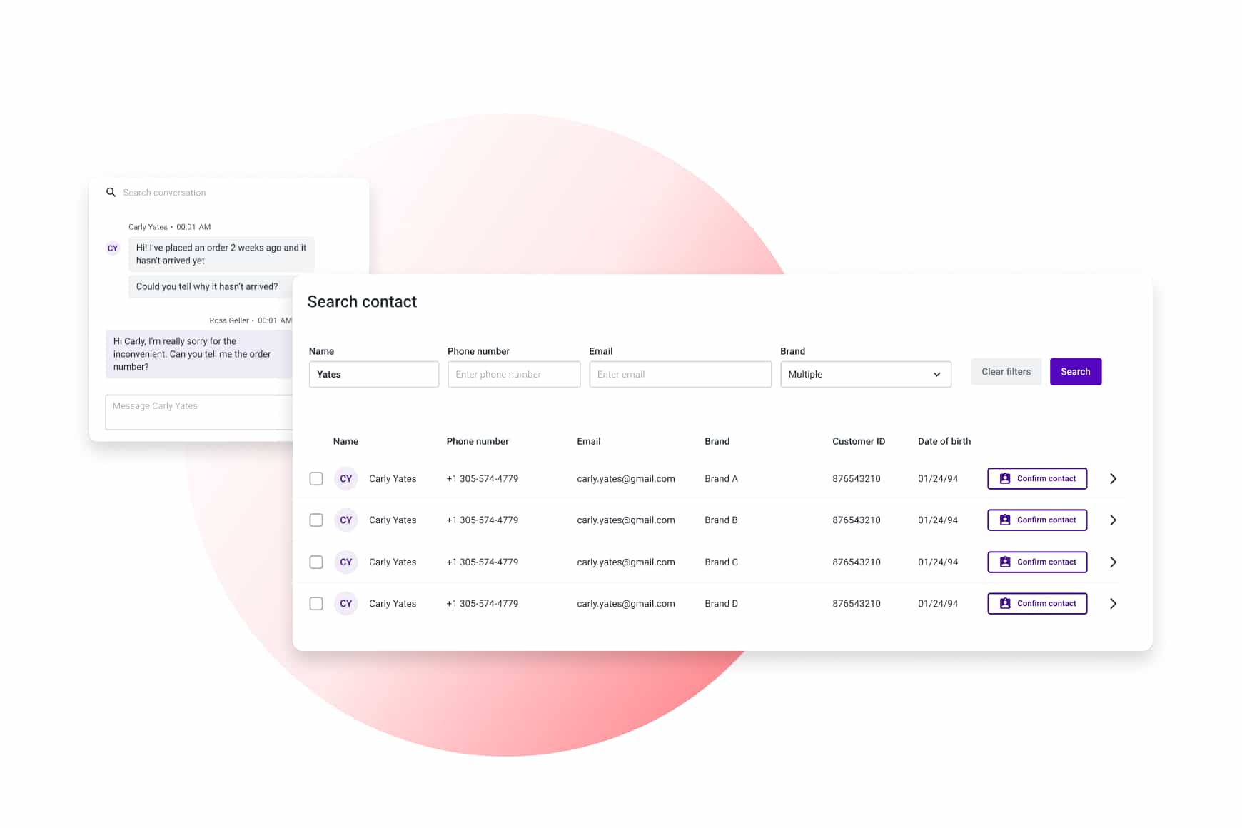Viewport: 1242px width, 828px height.
Task: Click the contact card icon on Brand A's Confirm contact
Action: (x=1004, y=478)
